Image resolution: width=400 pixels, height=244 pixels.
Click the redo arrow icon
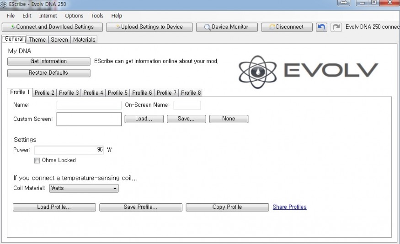click(x=336, y=27)
